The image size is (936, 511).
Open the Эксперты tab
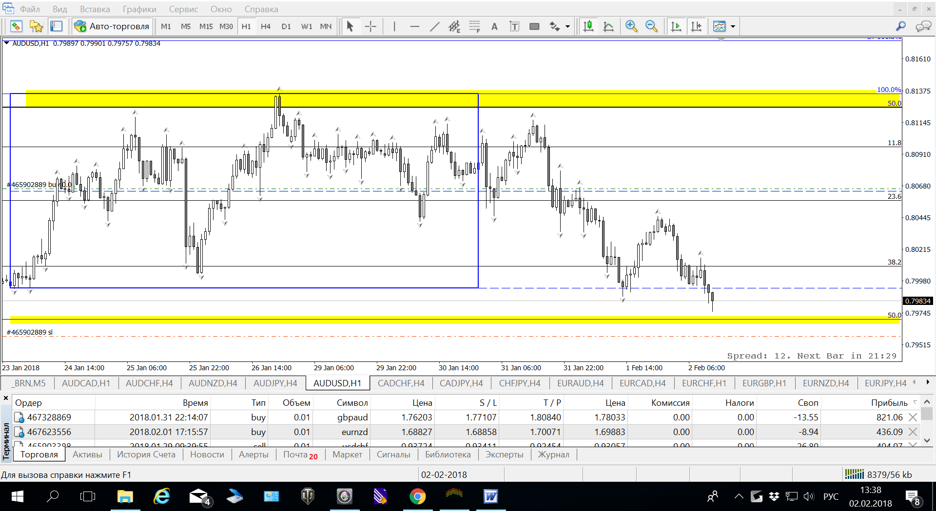(504, 454)
